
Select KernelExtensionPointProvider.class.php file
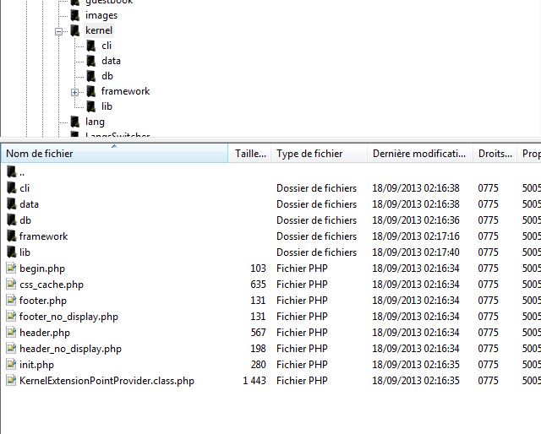pos(107,381)
